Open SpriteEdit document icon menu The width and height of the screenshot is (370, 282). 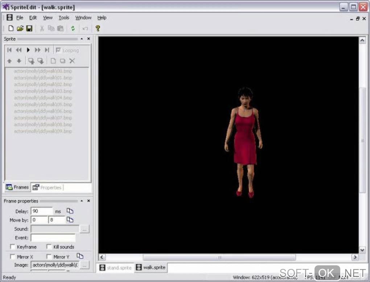(x=10, y=17)
